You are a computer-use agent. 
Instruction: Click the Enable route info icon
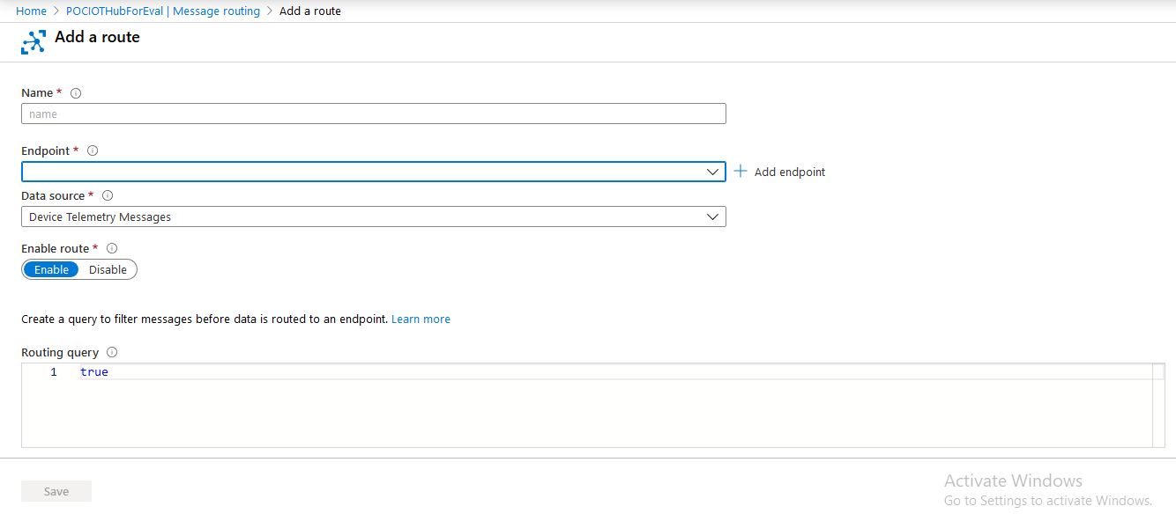[x=111, y=248]
